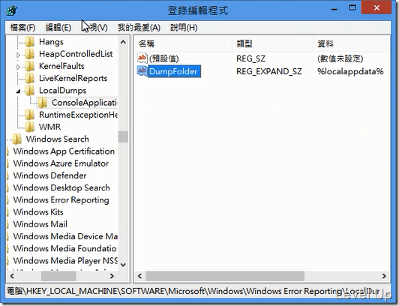Click the (數值未設定) data cell
399x306 pixels.
pos(340,58)
